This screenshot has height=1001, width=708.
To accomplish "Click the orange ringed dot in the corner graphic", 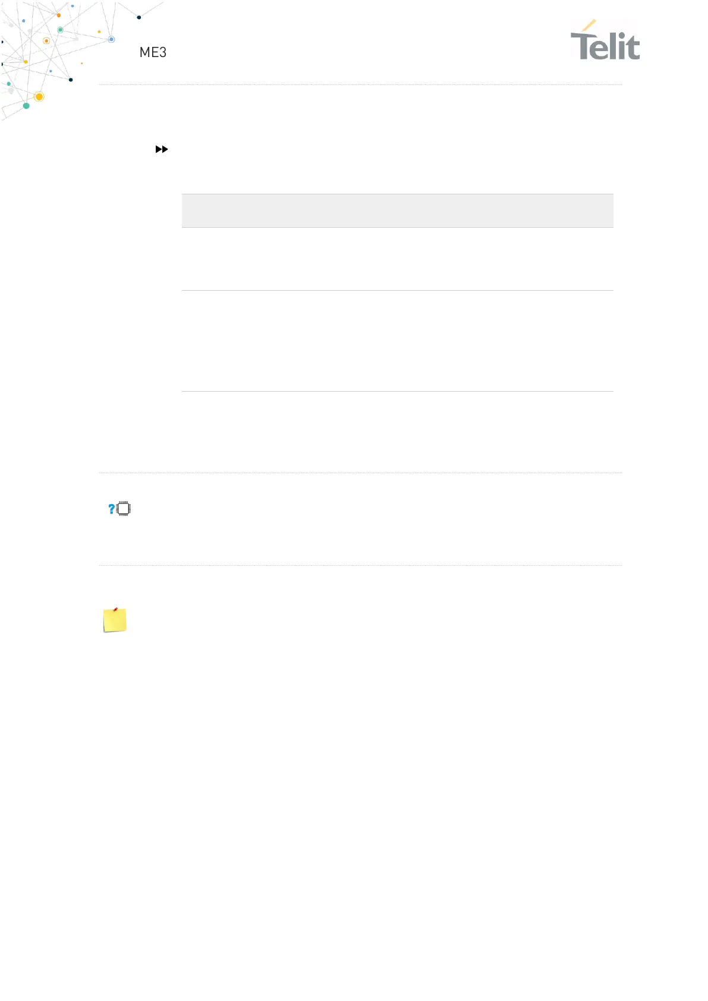I will pyautogui.click(x=46, y=41).
